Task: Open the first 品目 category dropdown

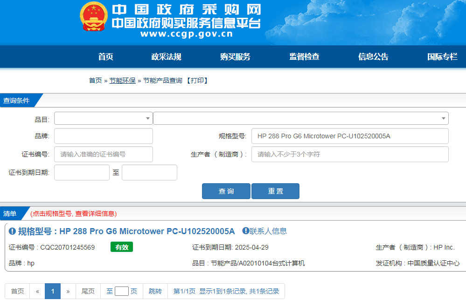Action: tap(104, 119)
